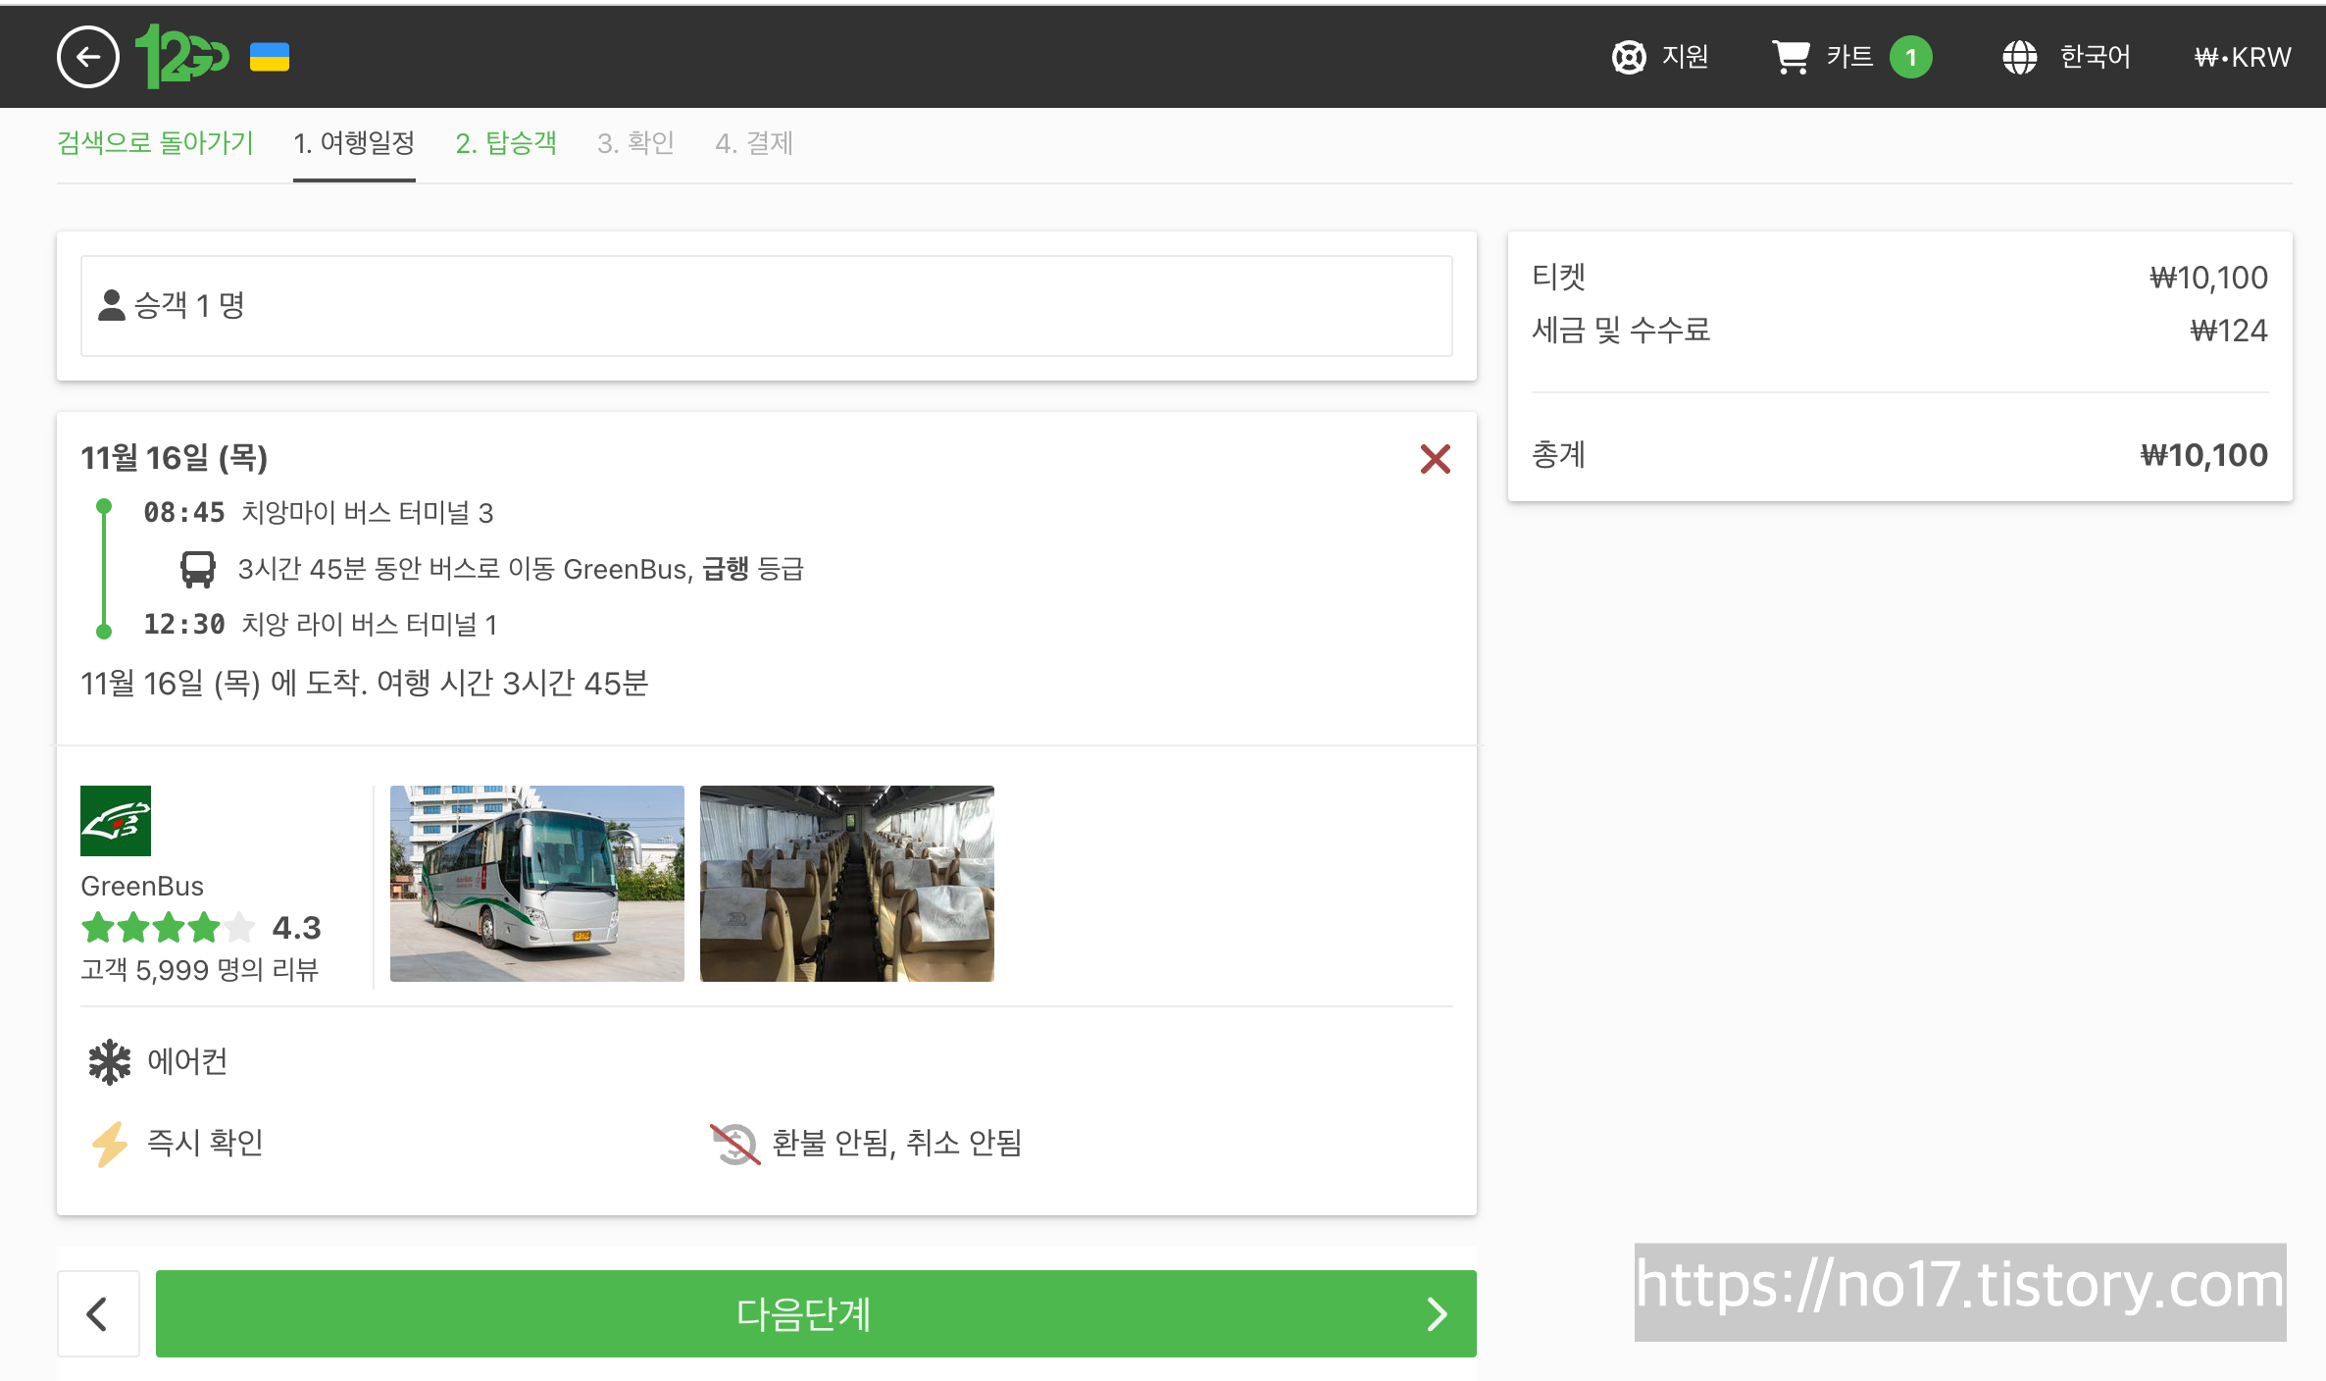This screenshot has width=2326, height=1381.
Task: Click the Ukraine flag icon
Action: (x=270, y=57)
